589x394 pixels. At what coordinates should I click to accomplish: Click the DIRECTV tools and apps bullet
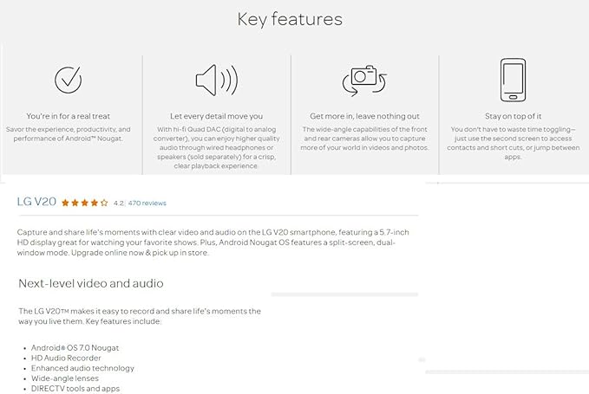pyautogui.click(x=74, y=389)
